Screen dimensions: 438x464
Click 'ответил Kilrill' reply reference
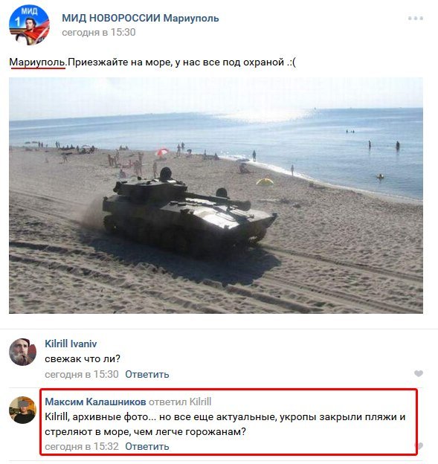tap(180, 402)
